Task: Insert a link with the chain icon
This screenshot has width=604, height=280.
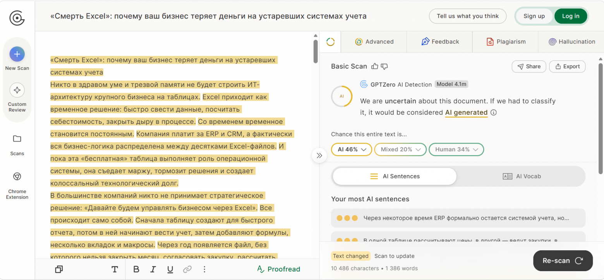Action: click(187, 269)
